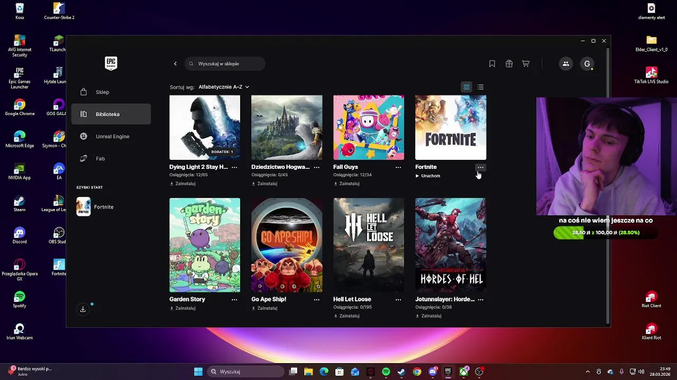The width and height of the screenshot is (677, 380).
Task: Open options menu for Fall Guys
Action: [398, 167]
